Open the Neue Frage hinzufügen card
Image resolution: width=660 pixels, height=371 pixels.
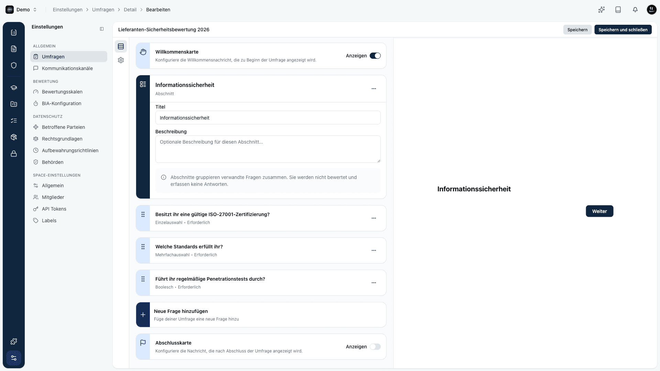pyautogui.click(x=261, y=315)
